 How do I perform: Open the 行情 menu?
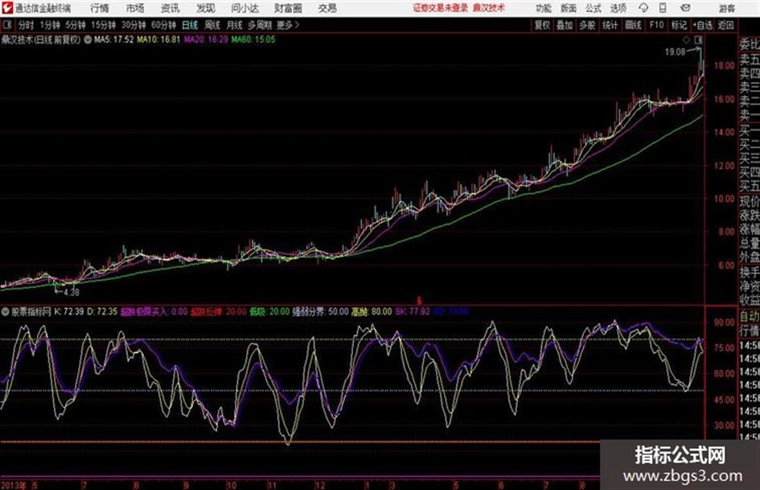100,8
